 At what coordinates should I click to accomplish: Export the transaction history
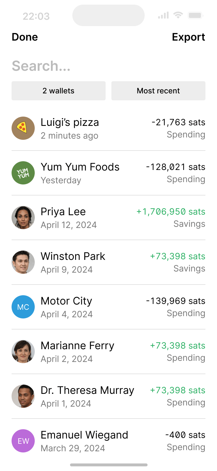point(188,37)
